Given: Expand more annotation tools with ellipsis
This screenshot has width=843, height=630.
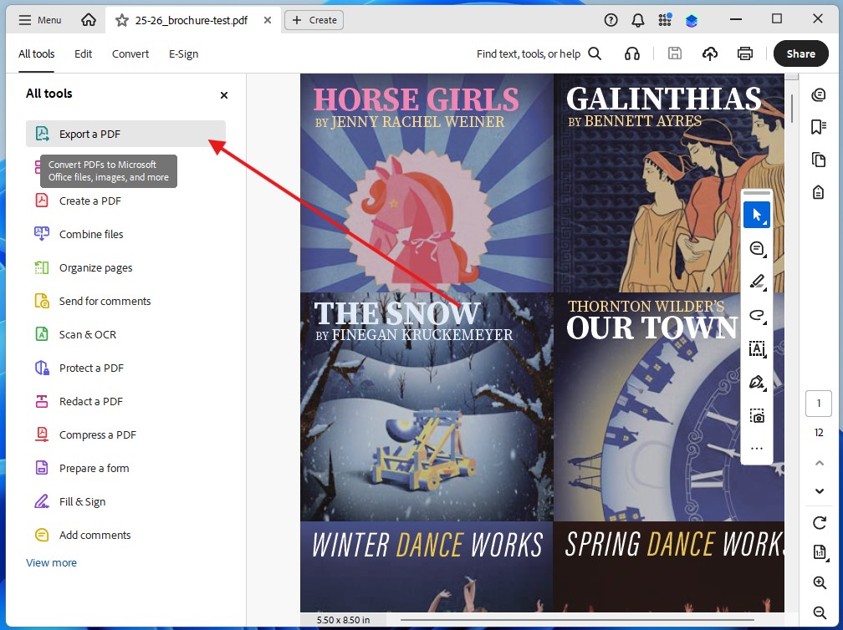Looking at the screenshot, I should (x=757, y=448).
